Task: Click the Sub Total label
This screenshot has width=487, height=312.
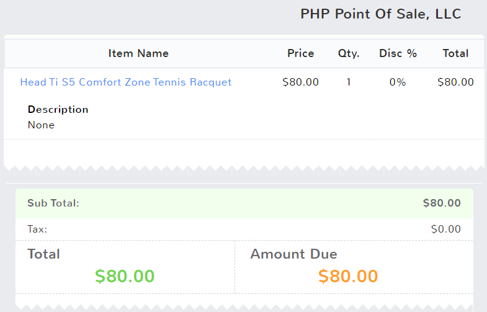Action: tap(53, 203)
